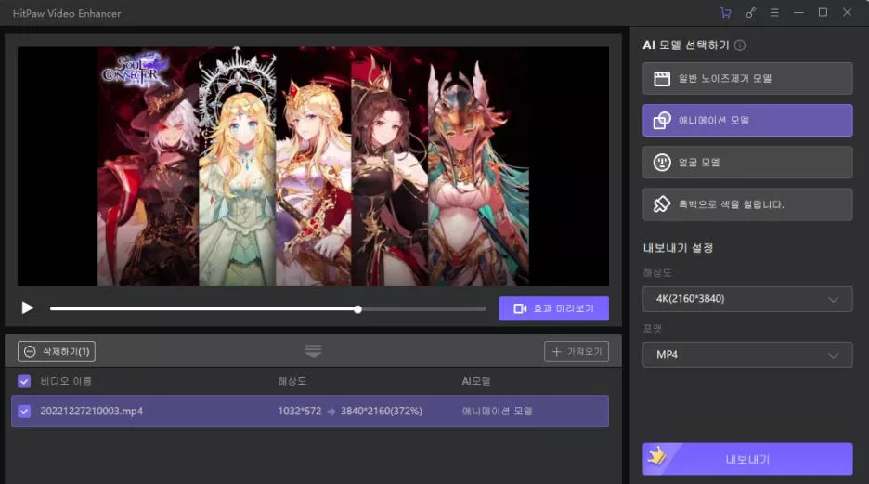Click the 1032*572 source resolution value
This screenshot has width=869, height=484.
300,411
